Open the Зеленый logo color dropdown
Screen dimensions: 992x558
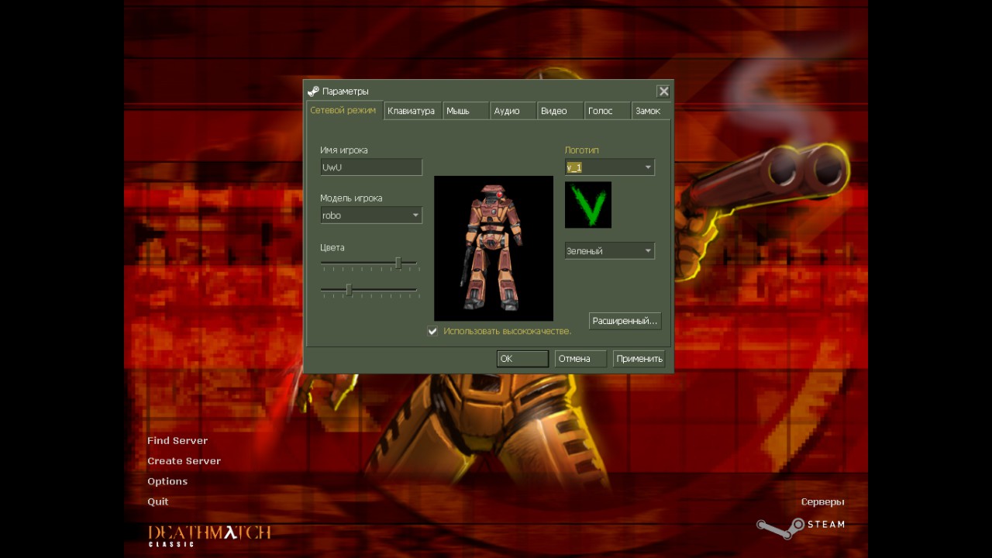[x=609, y=251]
